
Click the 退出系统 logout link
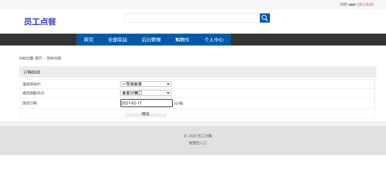[x=365, y=4]
